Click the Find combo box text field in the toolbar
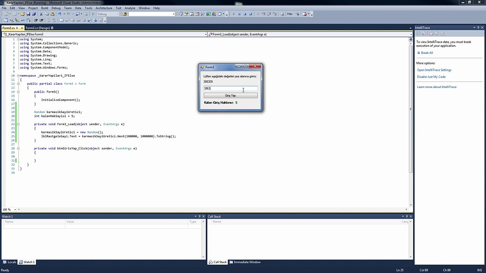486x273 pixels. (x=150, y=14)
